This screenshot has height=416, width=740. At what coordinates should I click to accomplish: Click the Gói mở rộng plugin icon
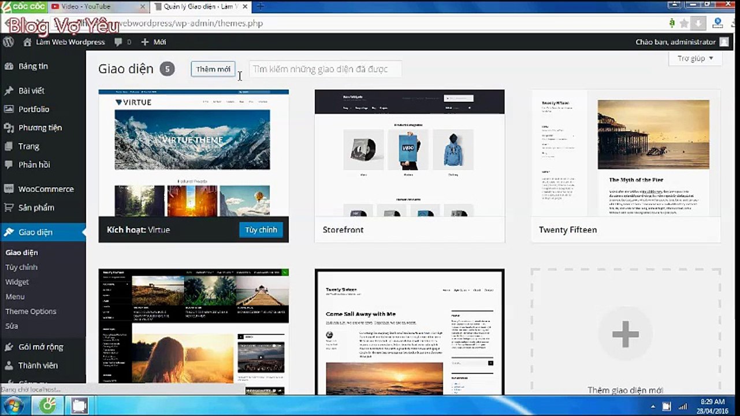point(9,347)
